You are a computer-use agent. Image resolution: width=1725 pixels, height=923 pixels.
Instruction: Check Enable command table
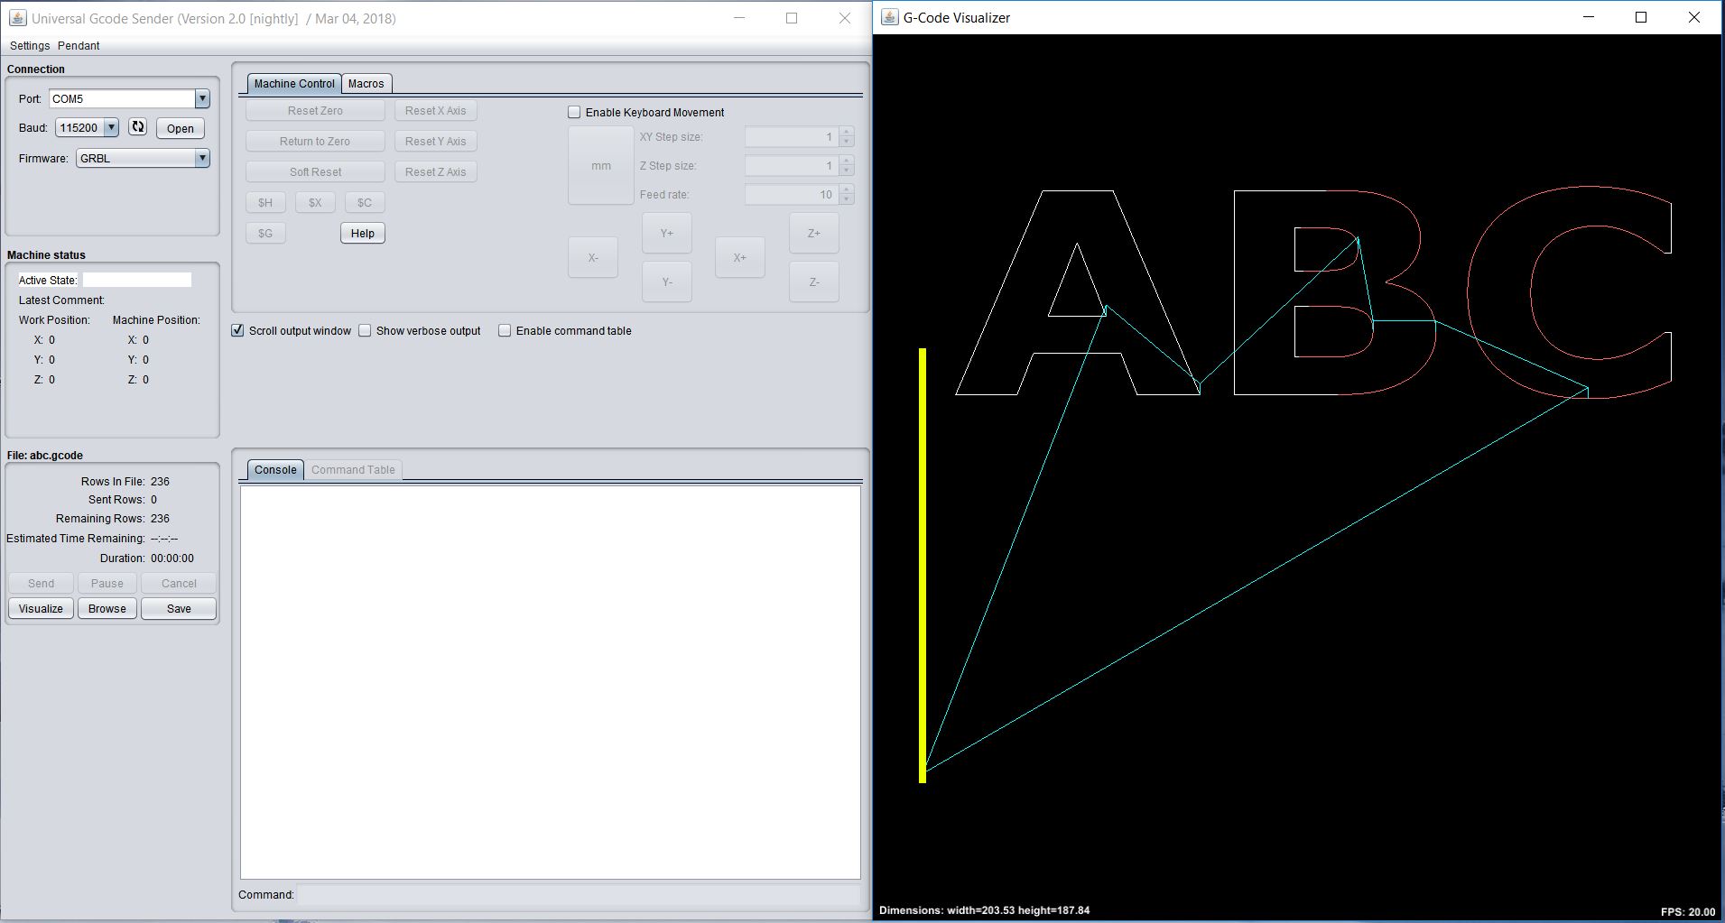(x=505, y=330)
